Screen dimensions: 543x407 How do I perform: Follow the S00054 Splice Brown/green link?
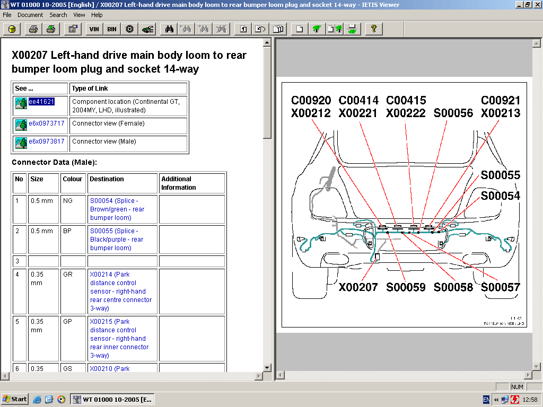(117, 209)
